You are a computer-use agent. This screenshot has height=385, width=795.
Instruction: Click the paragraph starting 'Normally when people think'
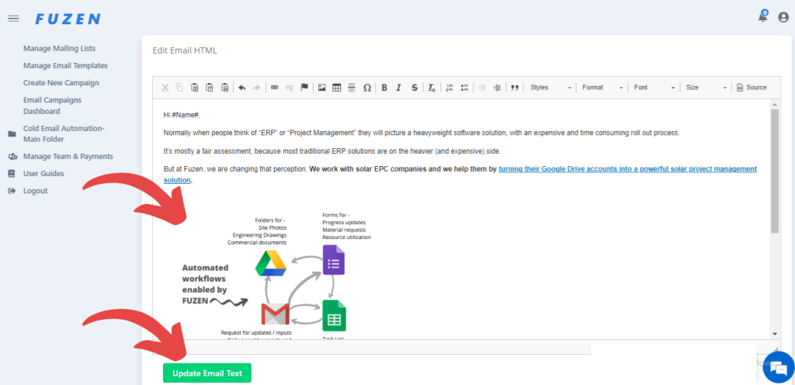(421, 134)
